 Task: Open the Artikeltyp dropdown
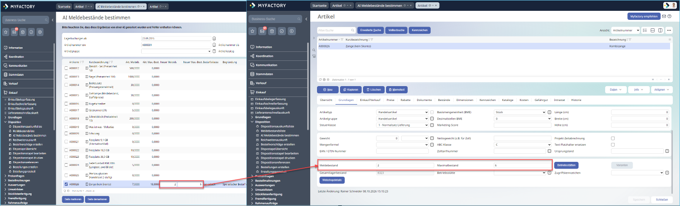[402, 112]
